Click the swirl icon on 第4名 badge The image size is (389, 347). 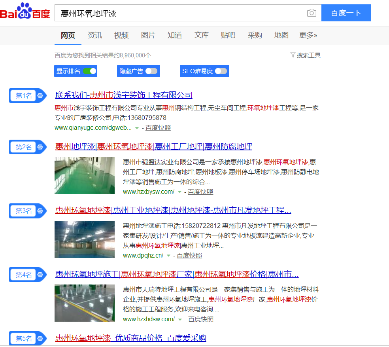(x=40, y=275)
